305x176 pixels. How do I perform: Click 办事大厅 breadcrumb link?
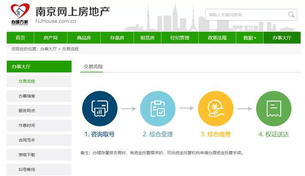point(48,49)
